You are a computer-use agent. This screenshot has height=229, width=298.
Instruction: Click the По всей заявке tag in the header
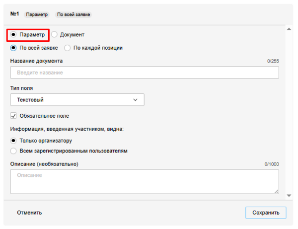(x=73, y=14)
